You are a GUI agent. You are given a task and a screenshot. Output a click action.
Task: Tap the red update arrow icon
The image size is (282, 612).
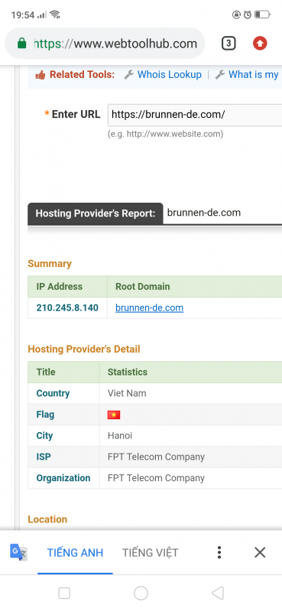tap(260, 44)
